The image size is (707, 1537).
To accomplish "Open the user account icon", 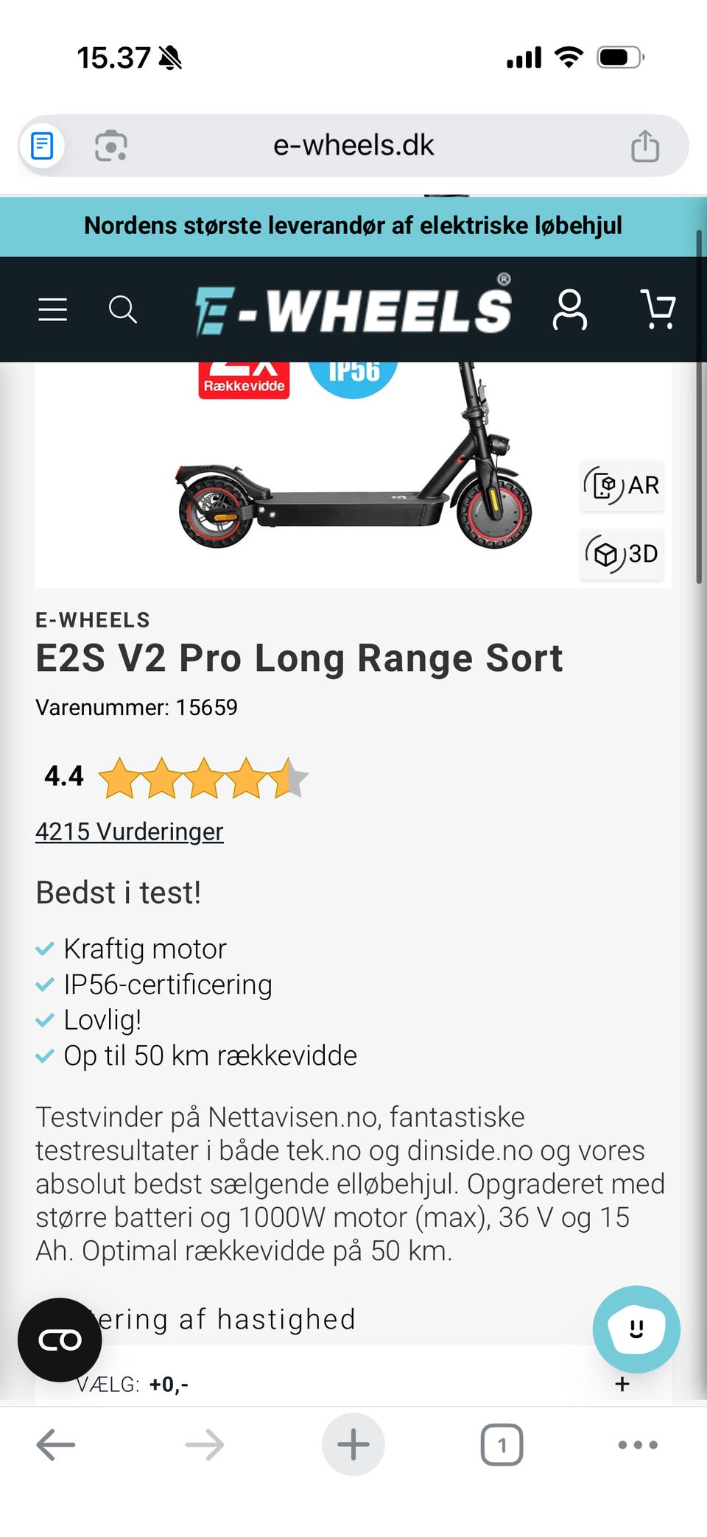I will coord(569,309).
